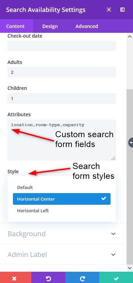
Task: Choose Horizontal Center style option
Action: (62, 199)
